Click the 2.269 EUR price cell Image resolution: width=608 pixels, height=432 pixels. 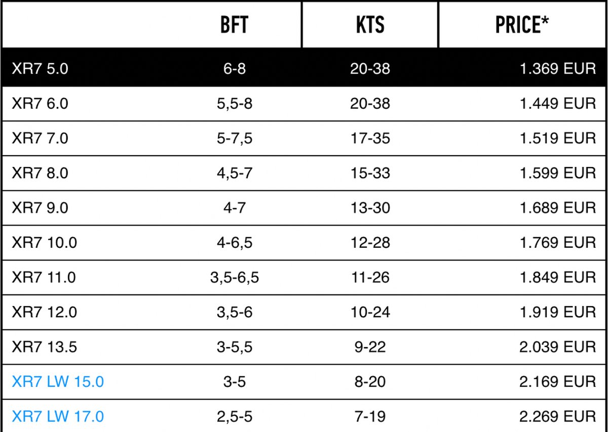point(557,416)
